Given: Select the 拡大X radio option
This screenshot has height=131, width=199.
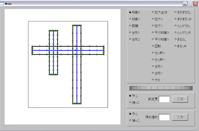Looking at the screenshot, I should tap(158, 19).
